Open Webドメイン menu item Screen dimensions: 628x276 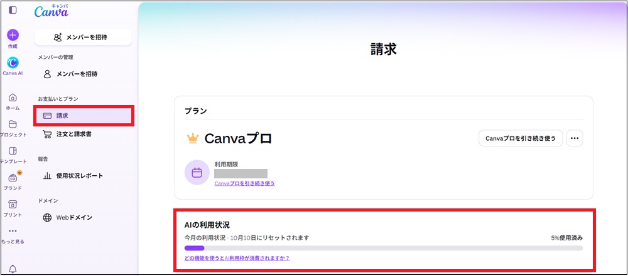(x=83, y=217)
